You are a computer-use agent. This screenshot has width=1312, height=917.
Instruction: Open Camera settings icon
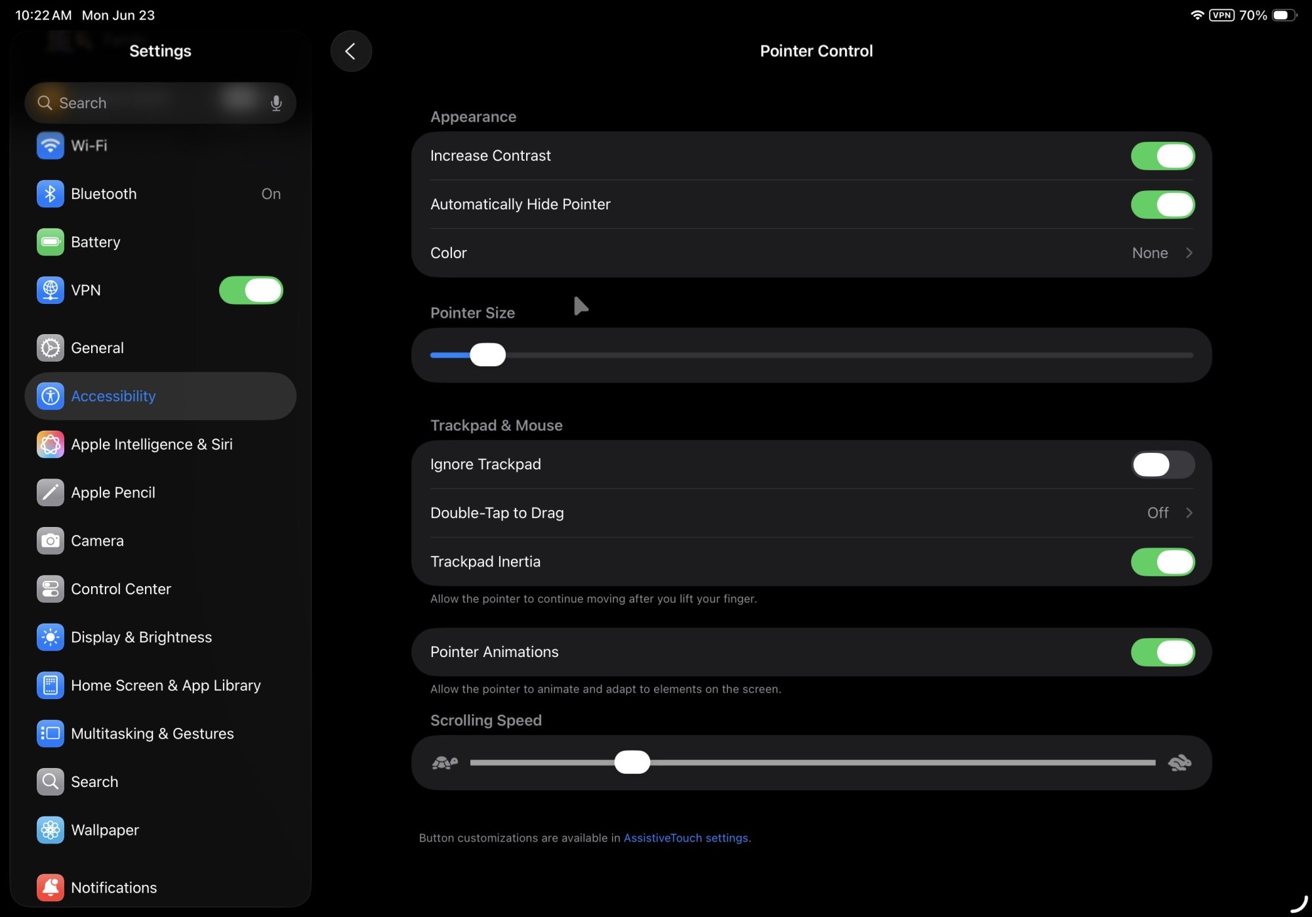point(50,541)
